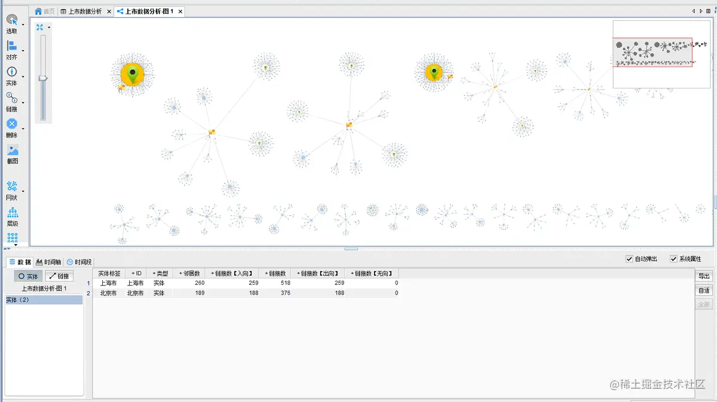This screenshot has height=402, width=717.
Task: Click the minimap overview thumbnail
Action: coord(661,54)
